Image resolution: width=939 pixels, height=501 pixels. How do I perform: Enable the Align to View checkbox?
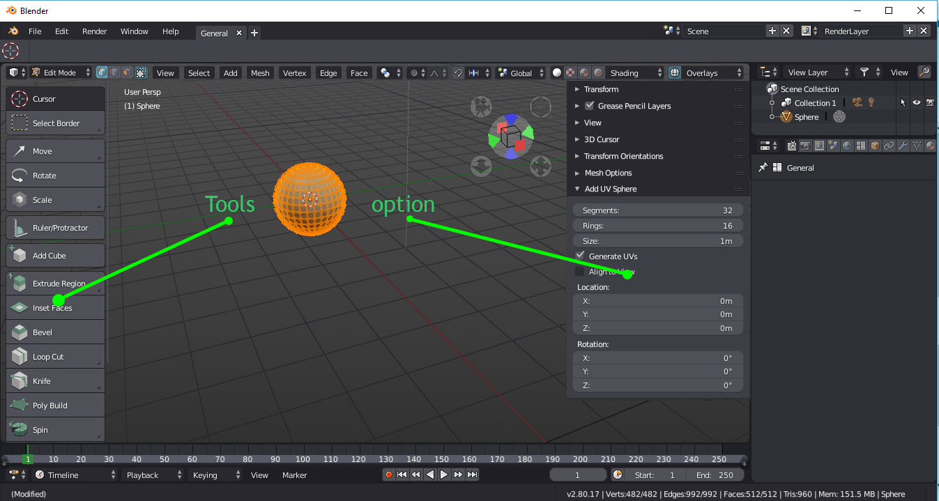tap(580, 272)
